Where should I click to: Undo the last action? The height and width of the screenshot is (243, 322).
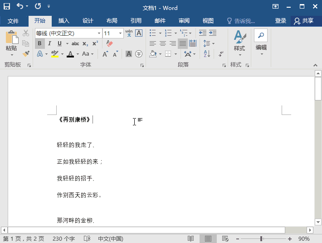[x=20, y=6]
